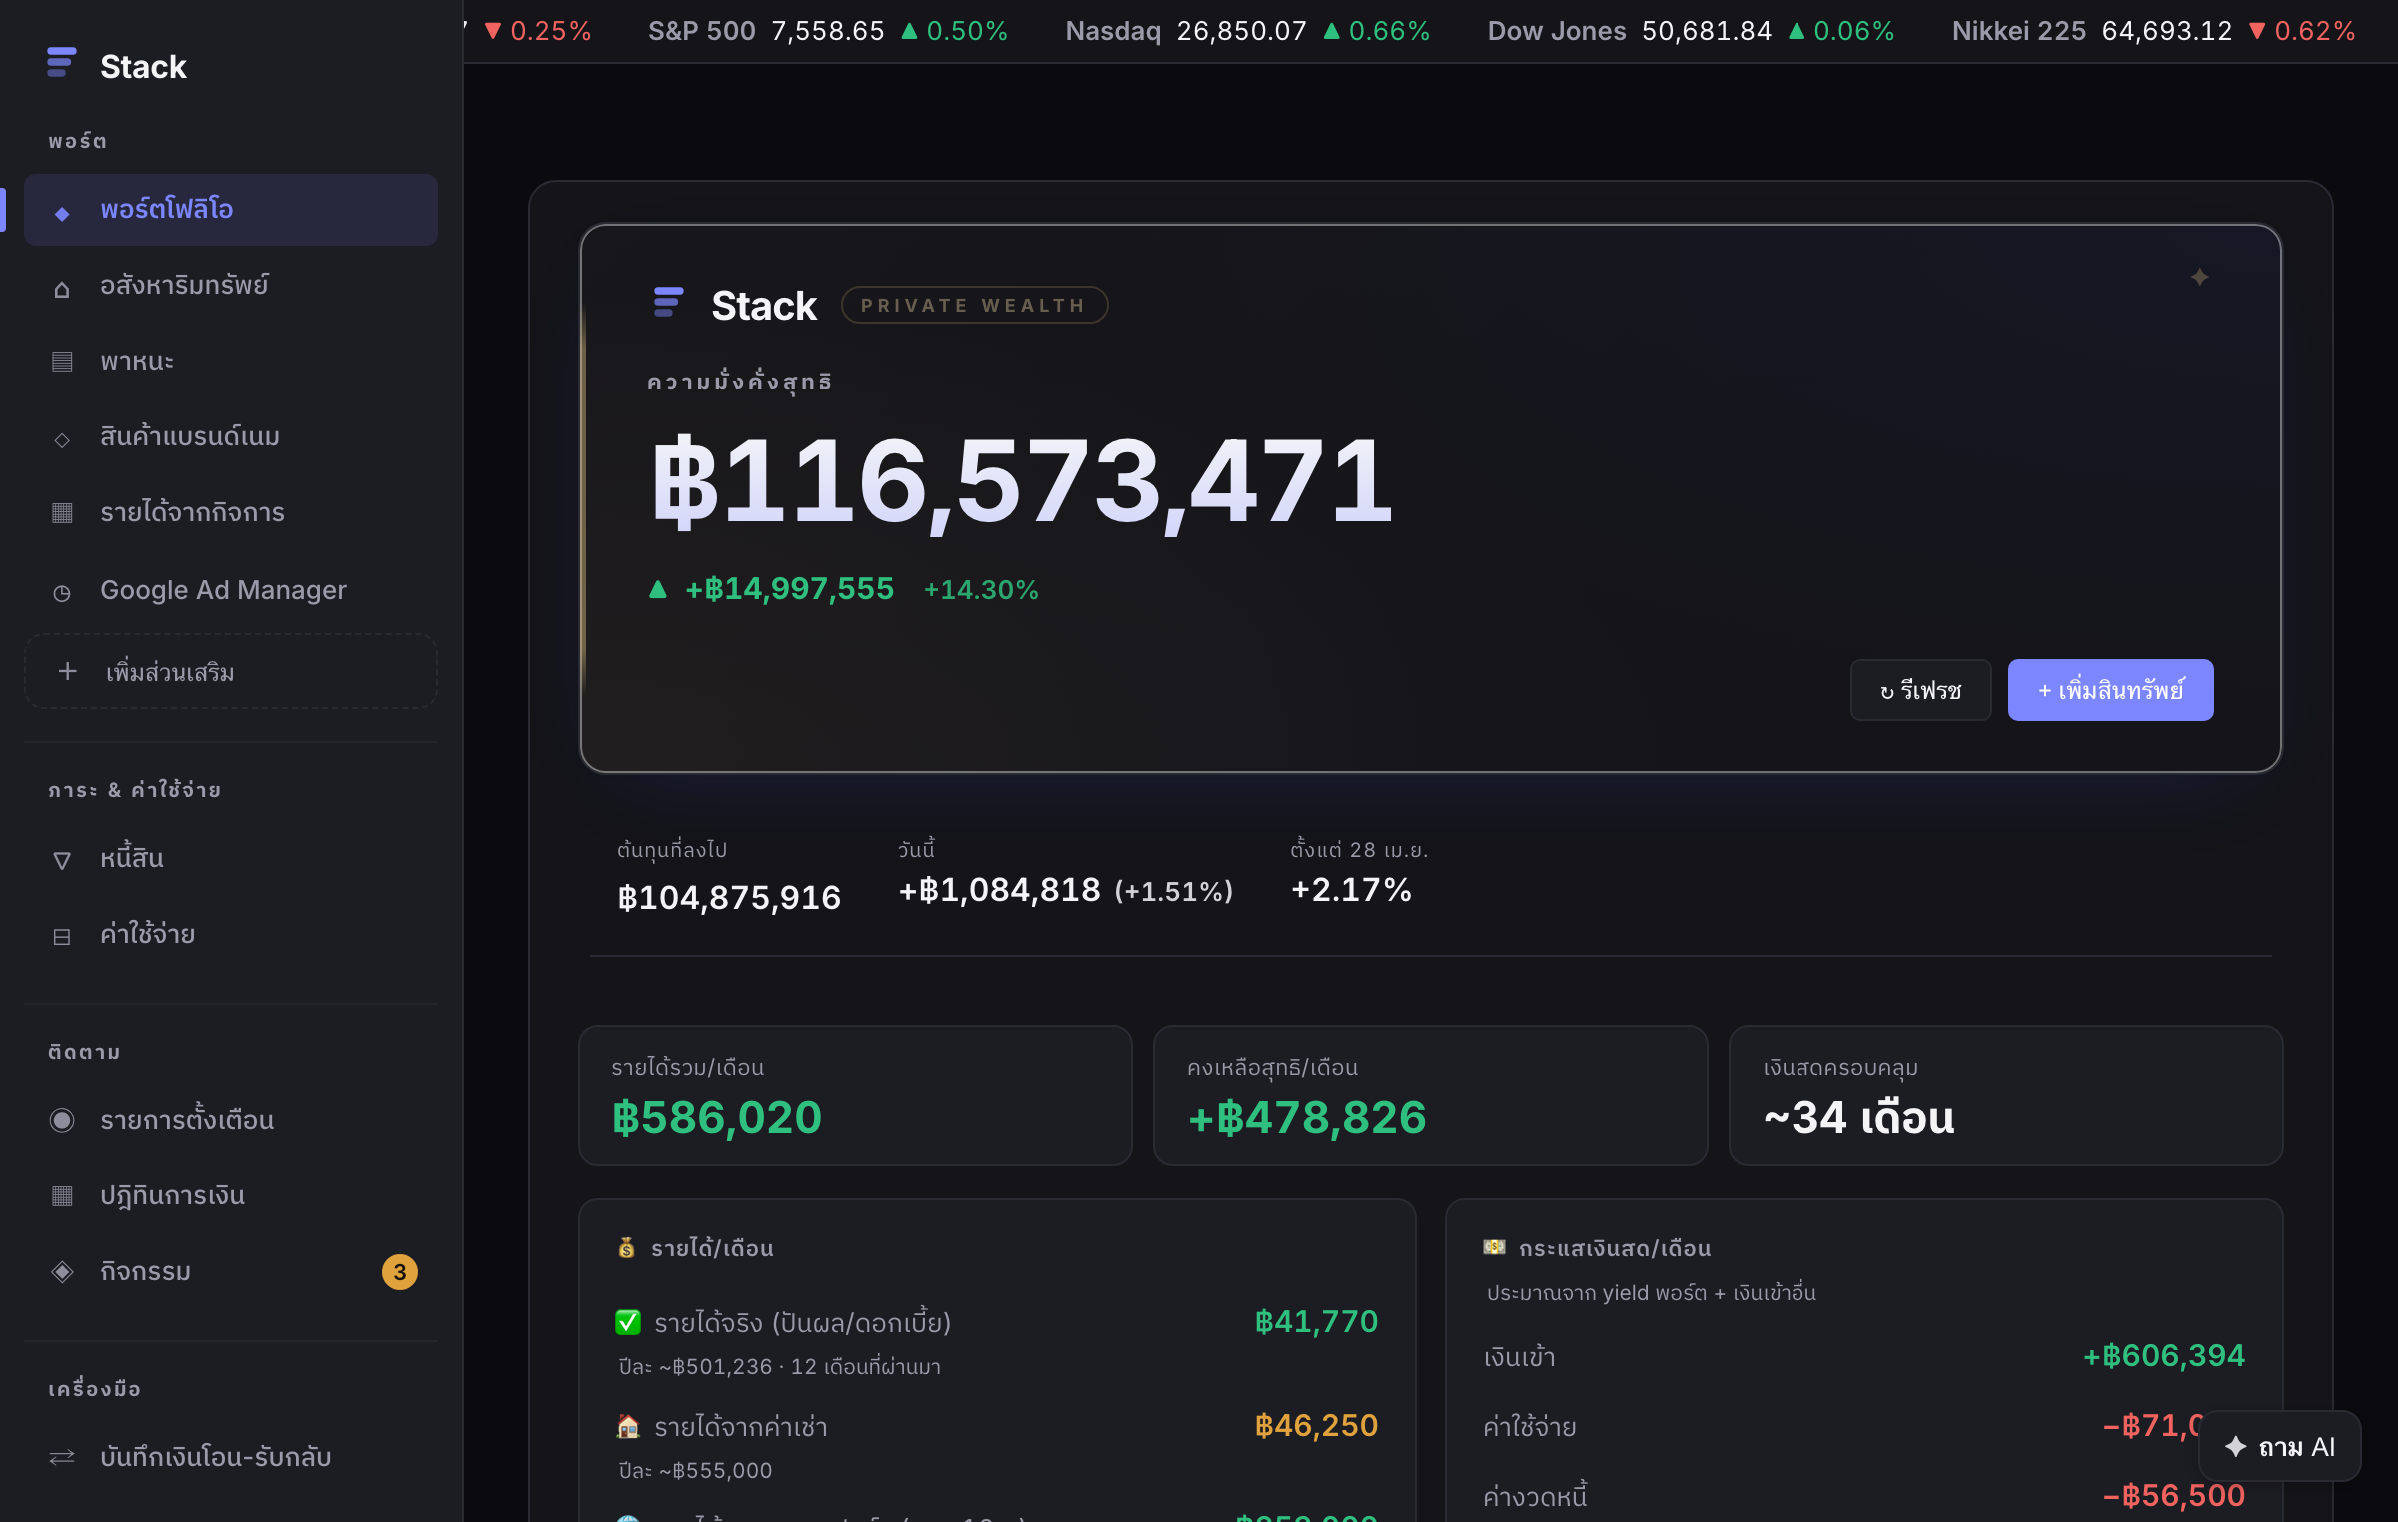
Task: Click the orange 3 badge on กิจกรรม
Action: (x=400, y=1272)
